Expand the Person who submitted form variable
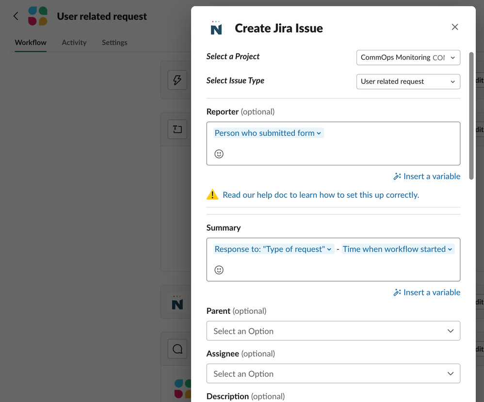This screenshot has height=402, width=484. coord(268,133)
